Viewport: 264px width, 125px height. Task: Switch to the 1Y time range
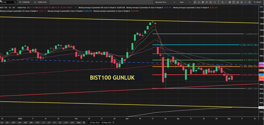click(x=43, y=123)
